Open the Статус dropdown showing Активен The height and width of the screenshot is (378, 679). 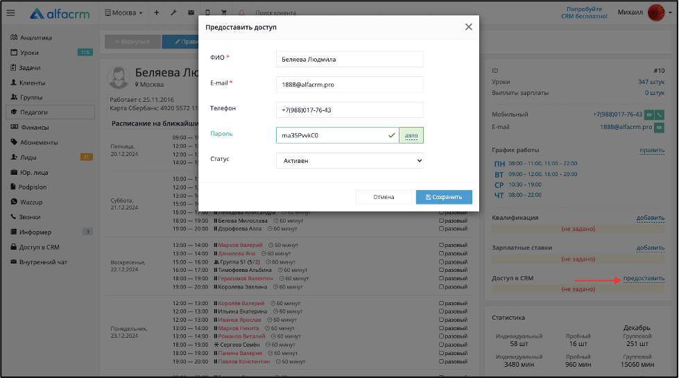(x=350, y=161)
